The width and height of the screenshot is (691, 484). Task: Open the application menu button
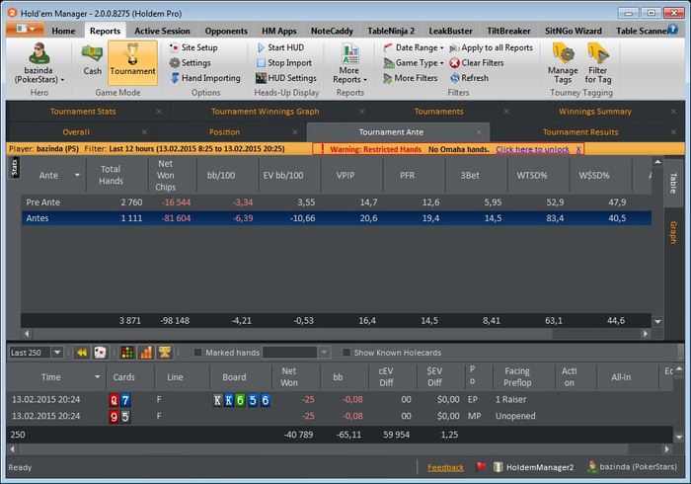tap(25, 29)
